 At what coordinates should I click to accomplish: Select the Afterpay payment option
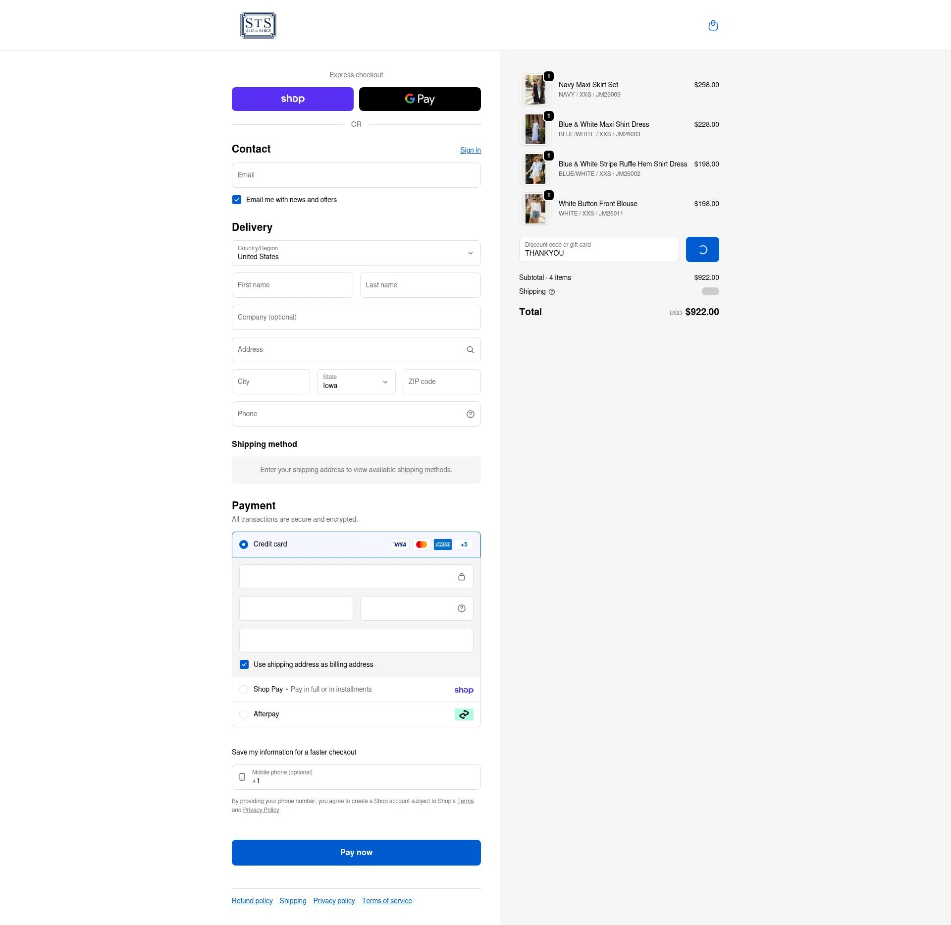244,714
